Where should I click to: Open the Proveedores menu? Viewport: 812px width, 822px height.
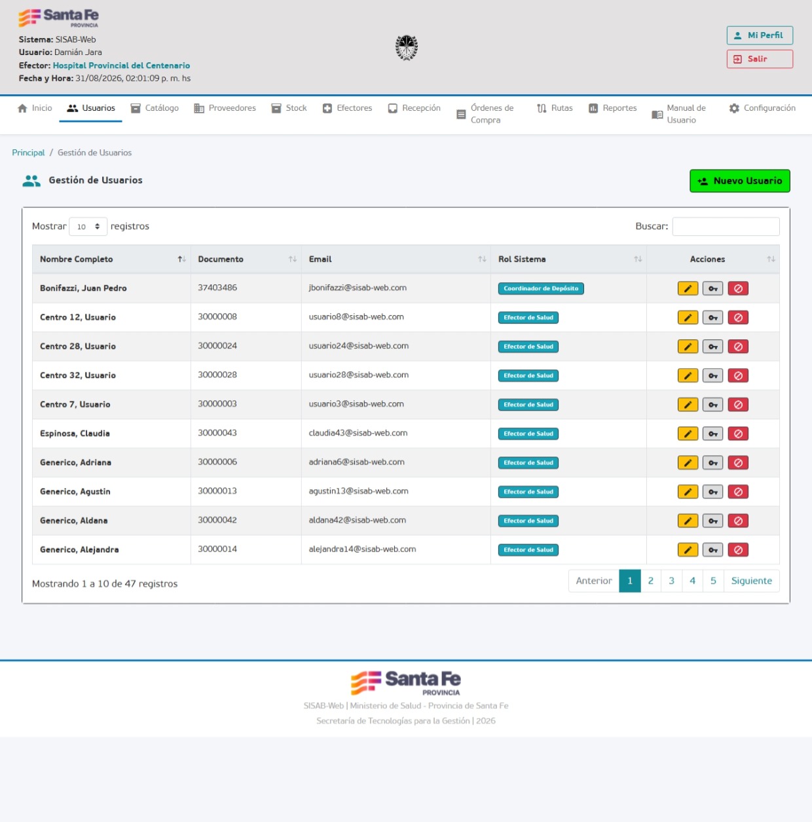click(x=225, y=108)
